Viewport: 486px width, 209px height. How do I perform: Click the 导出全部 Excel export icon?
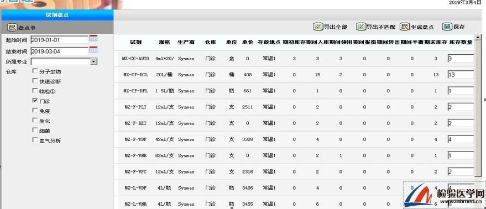point(318,27)
